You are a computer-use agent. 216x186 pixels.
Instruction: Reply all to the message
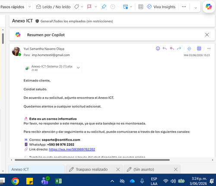pos(172,48)
